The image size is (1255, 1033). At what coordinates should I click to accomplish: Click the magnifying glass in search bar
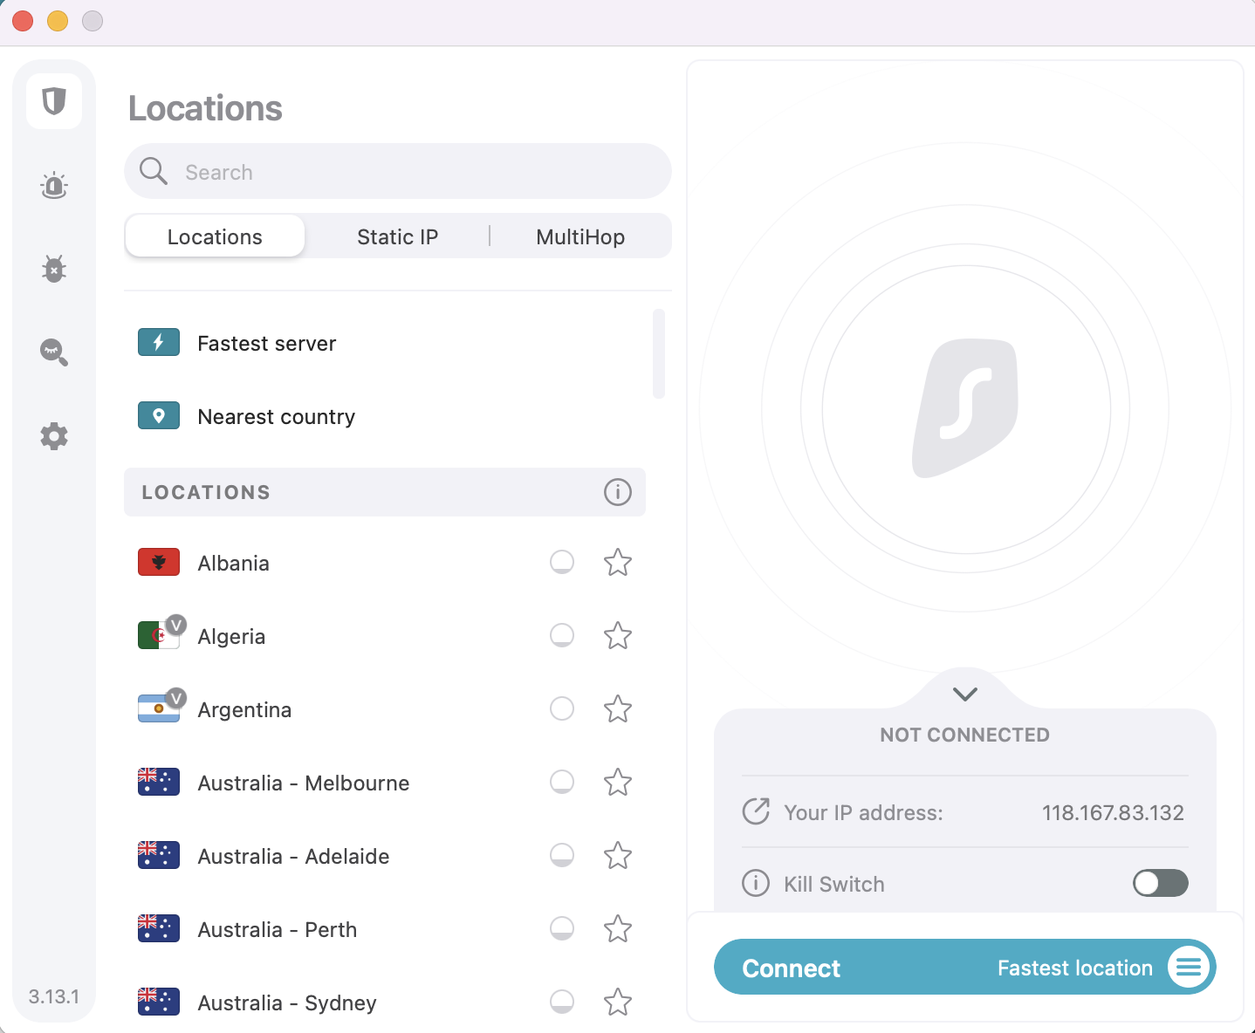[x=154, y=171]
